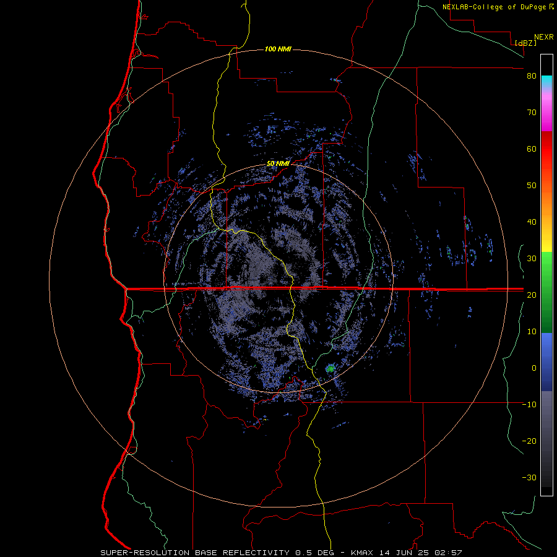557x557 pixels.
Task: Click the magenta-pink segment of the color bar
Action: (x=546, y=112)
